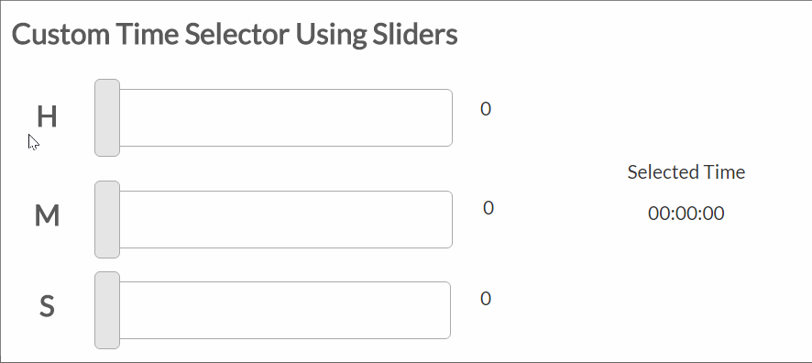Click the minutes slider handle
This screenshot has width=812, height=363.
pyautogui.click(x=107, y=220)
